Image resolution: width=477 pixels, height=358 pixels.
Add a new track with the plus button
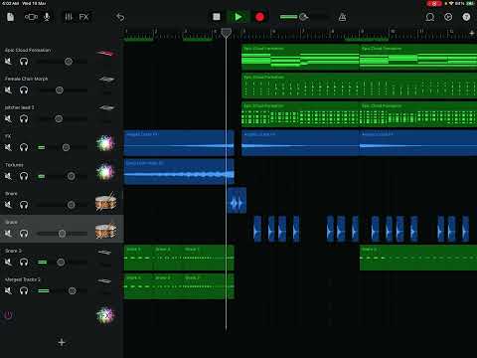(62, 342)
